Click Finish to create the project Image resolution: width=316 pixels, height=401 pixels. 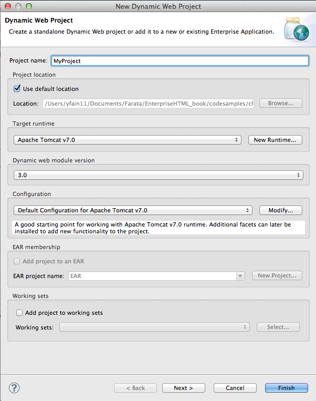click(286, 388)
